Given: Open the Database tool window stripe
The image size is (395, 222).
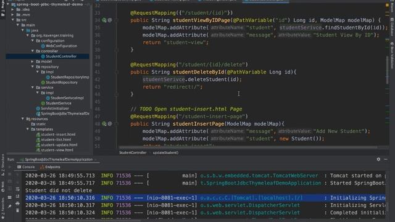Looking at the screenshot, I should 392,27.
